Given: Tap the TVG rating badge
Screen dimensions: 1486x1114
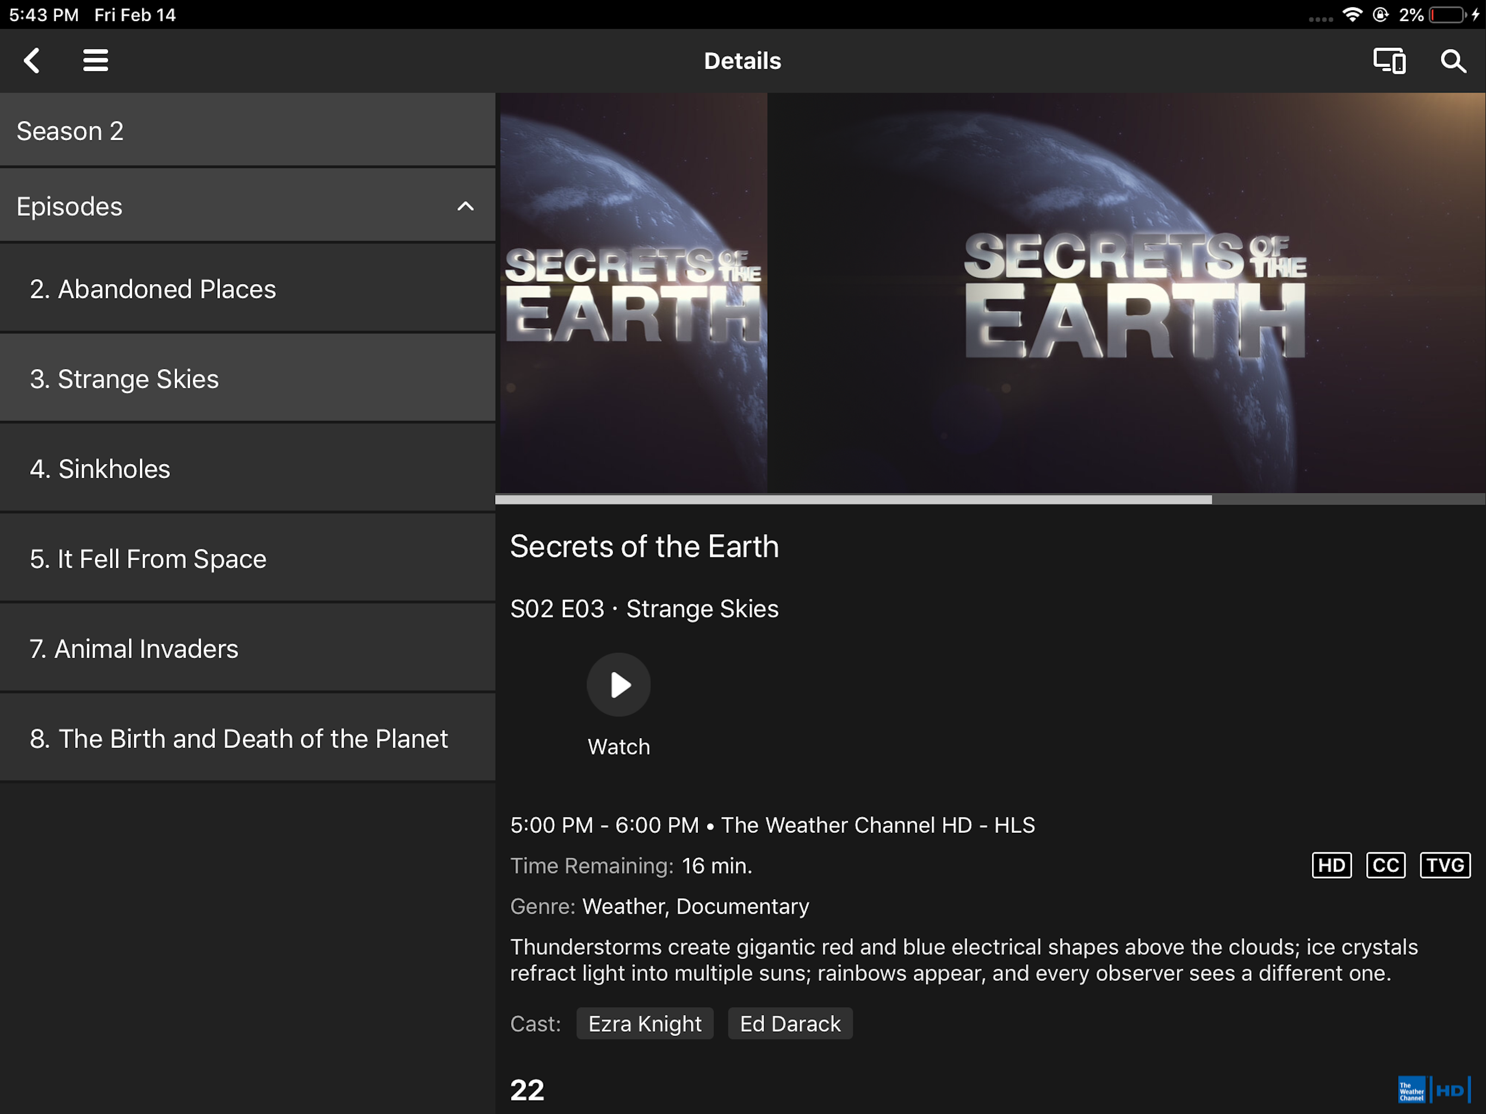Looking at the screenshot, I should click(x=1445, y=865).
